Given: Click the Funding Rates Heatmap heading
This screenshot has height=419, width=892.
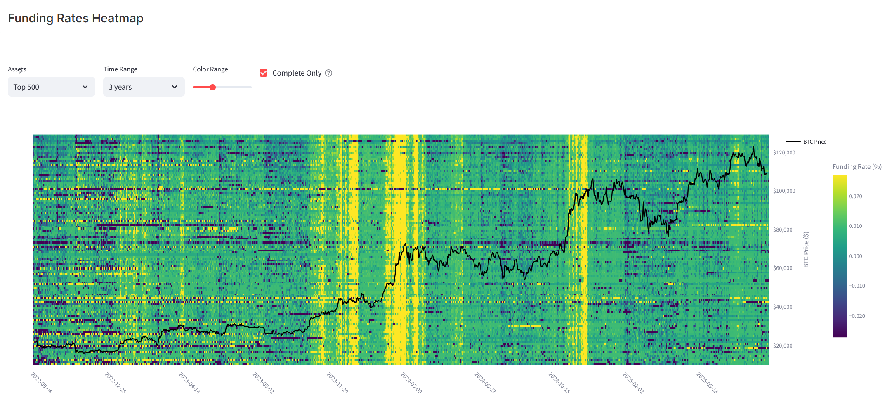Looking at the screenshot, I should [76, 18].
